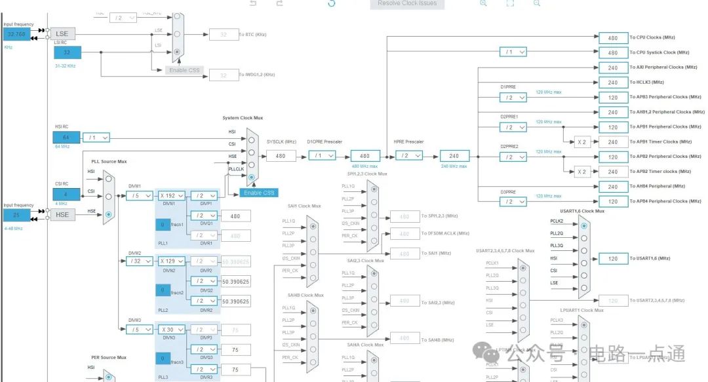Open the DIVR2 /2 dropdown
The image size is (708, 382).
204,301
